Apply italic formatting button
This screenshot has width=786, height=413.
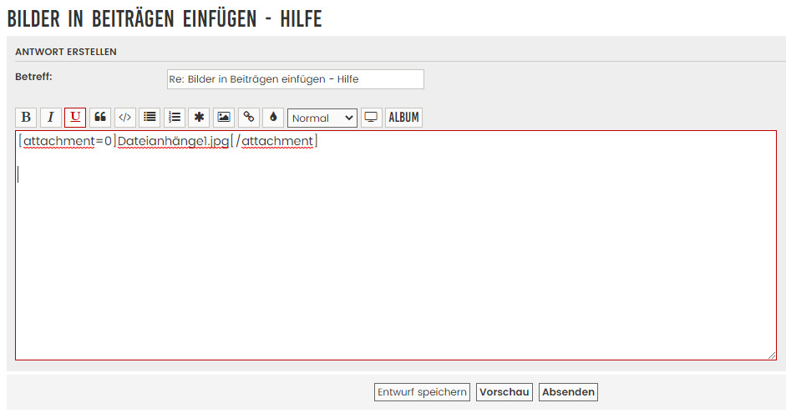click(51, 118)
